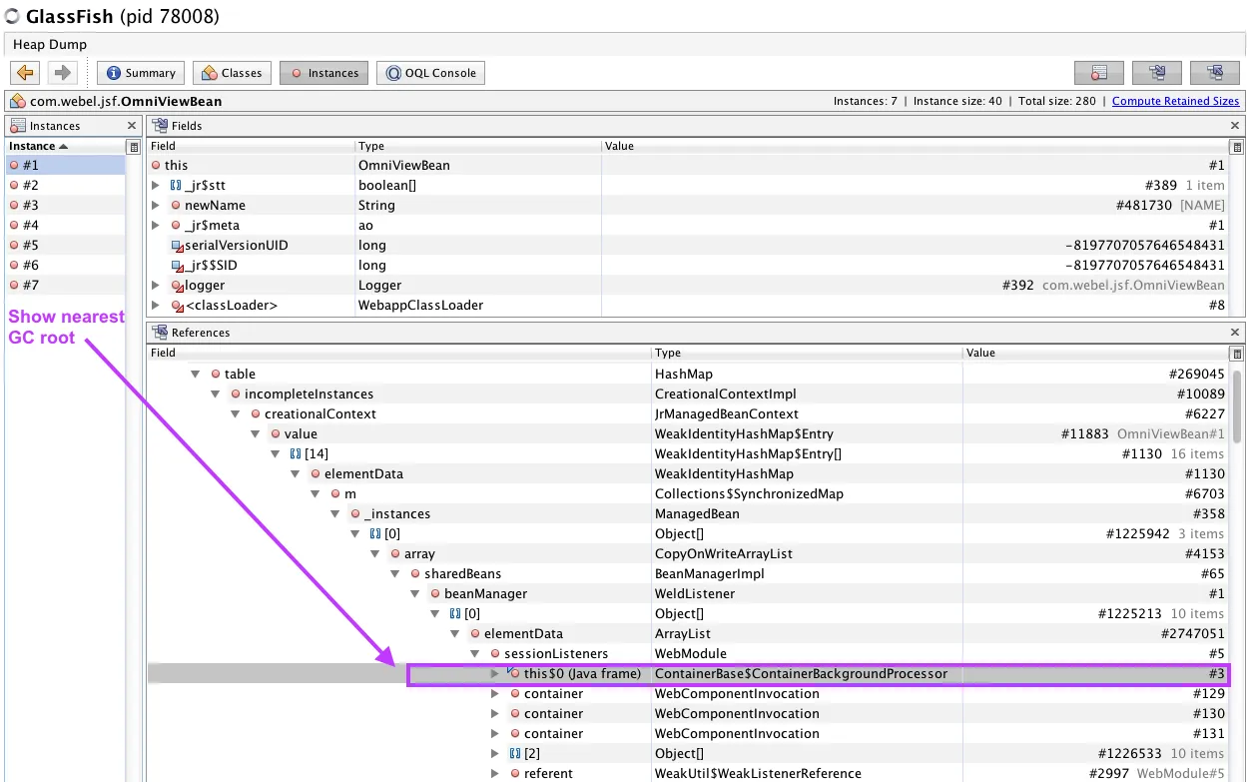The width and height of the screenshot is (1247, 782).
Task: Expand the newName field
Action: coord(156,205)
